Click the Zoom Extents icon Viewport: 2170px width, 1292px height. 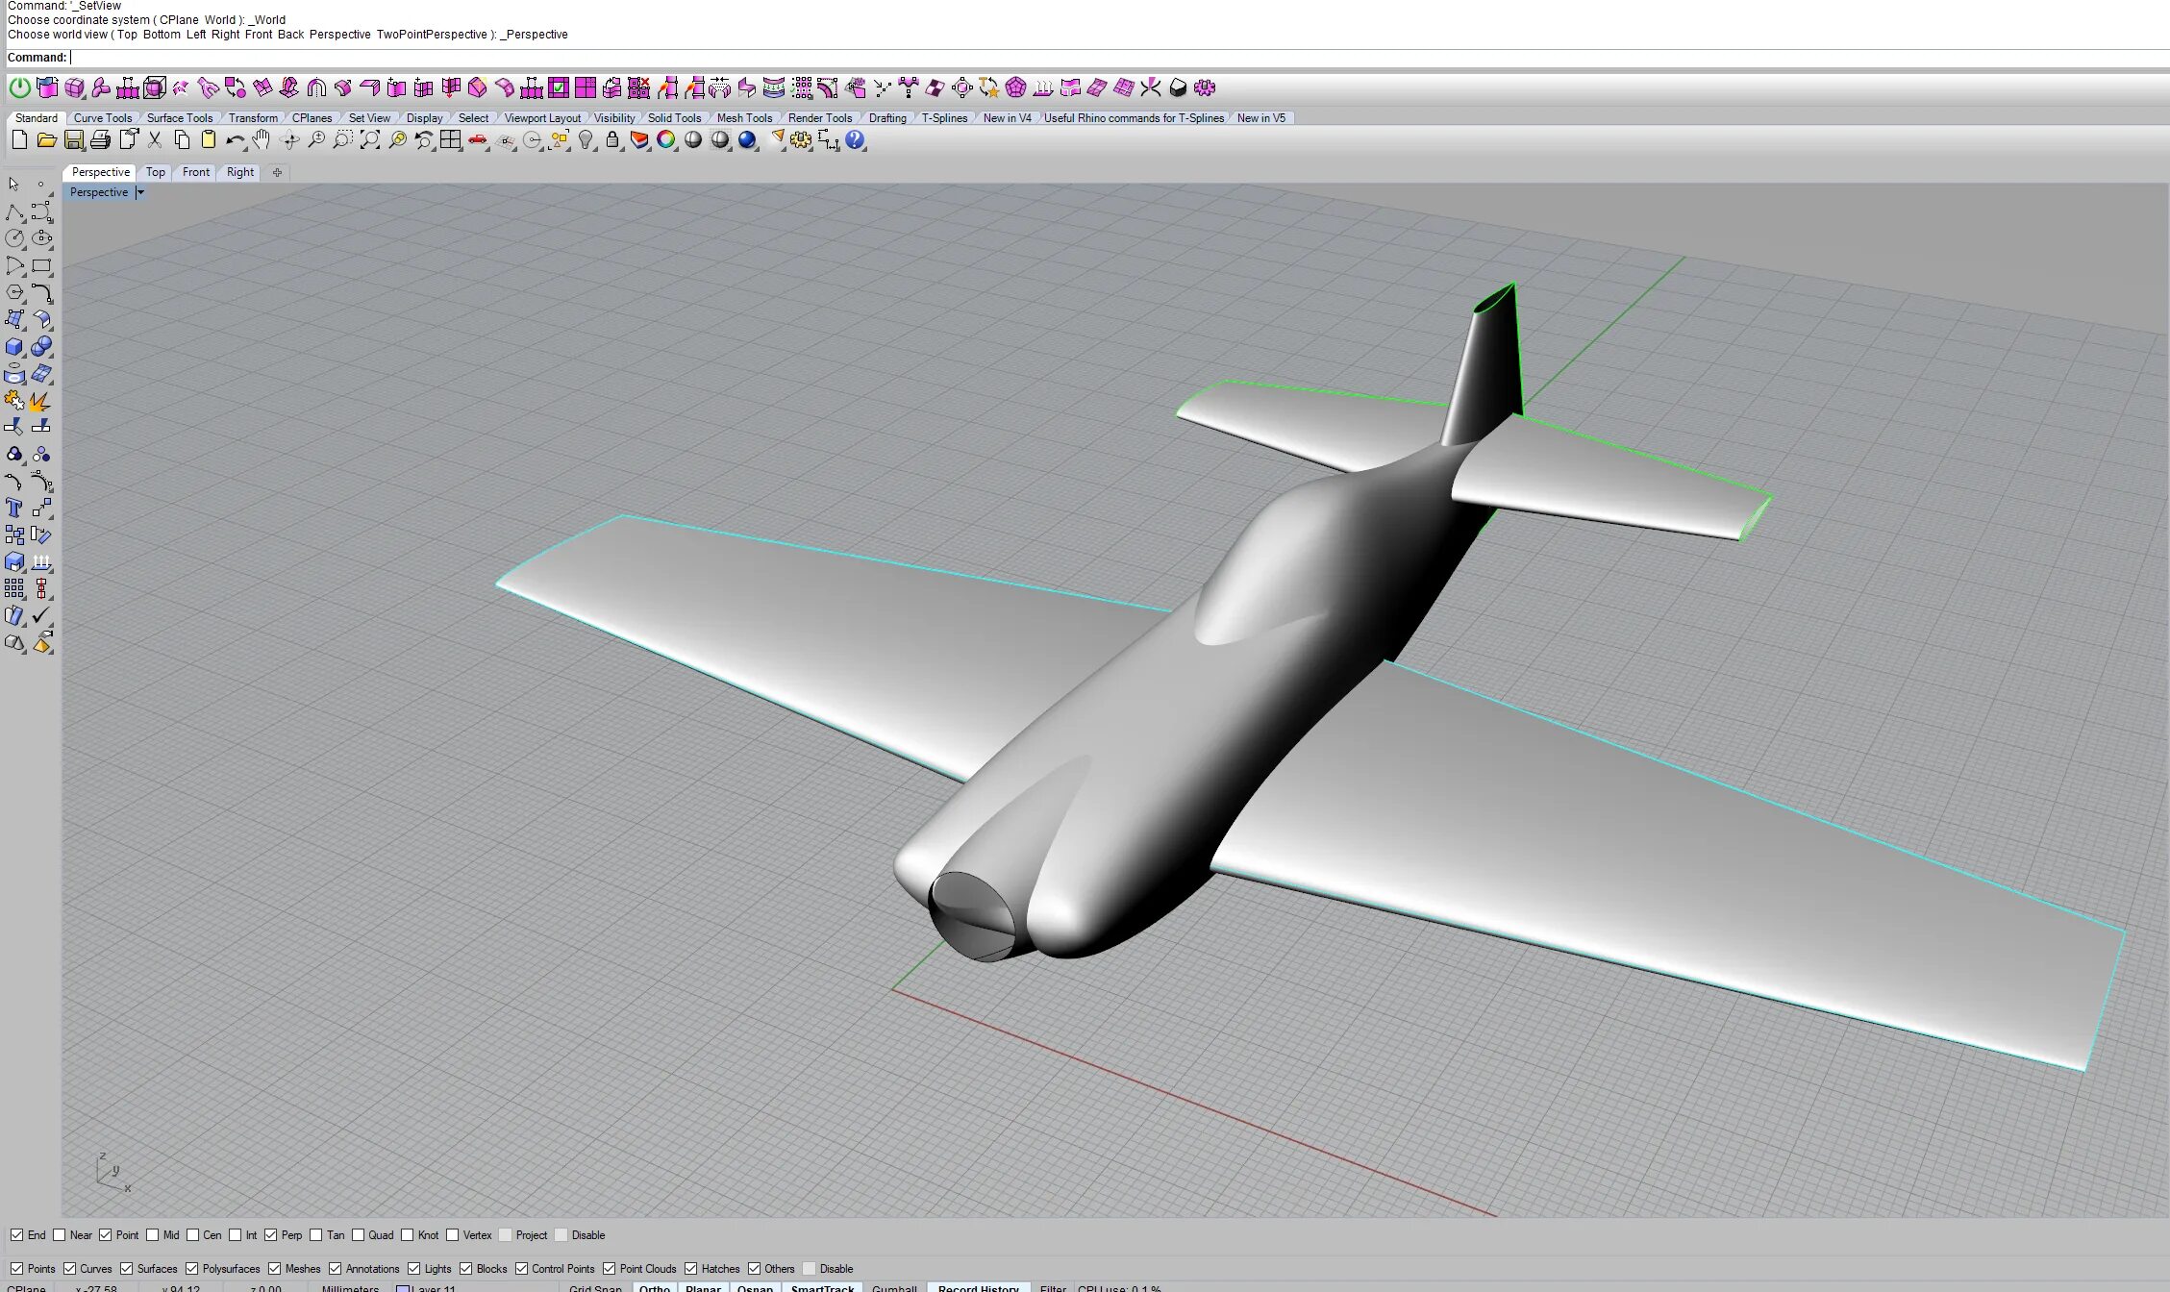[x=370, y=140]
